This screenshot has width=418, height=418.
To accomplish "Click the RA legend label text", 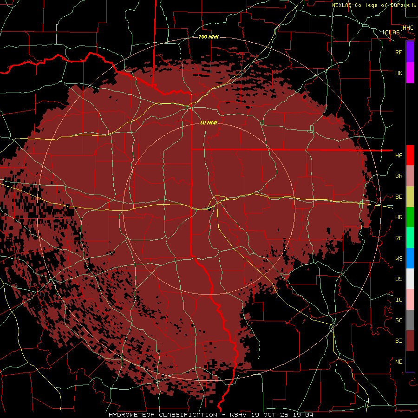I will (x=398, y=238).
